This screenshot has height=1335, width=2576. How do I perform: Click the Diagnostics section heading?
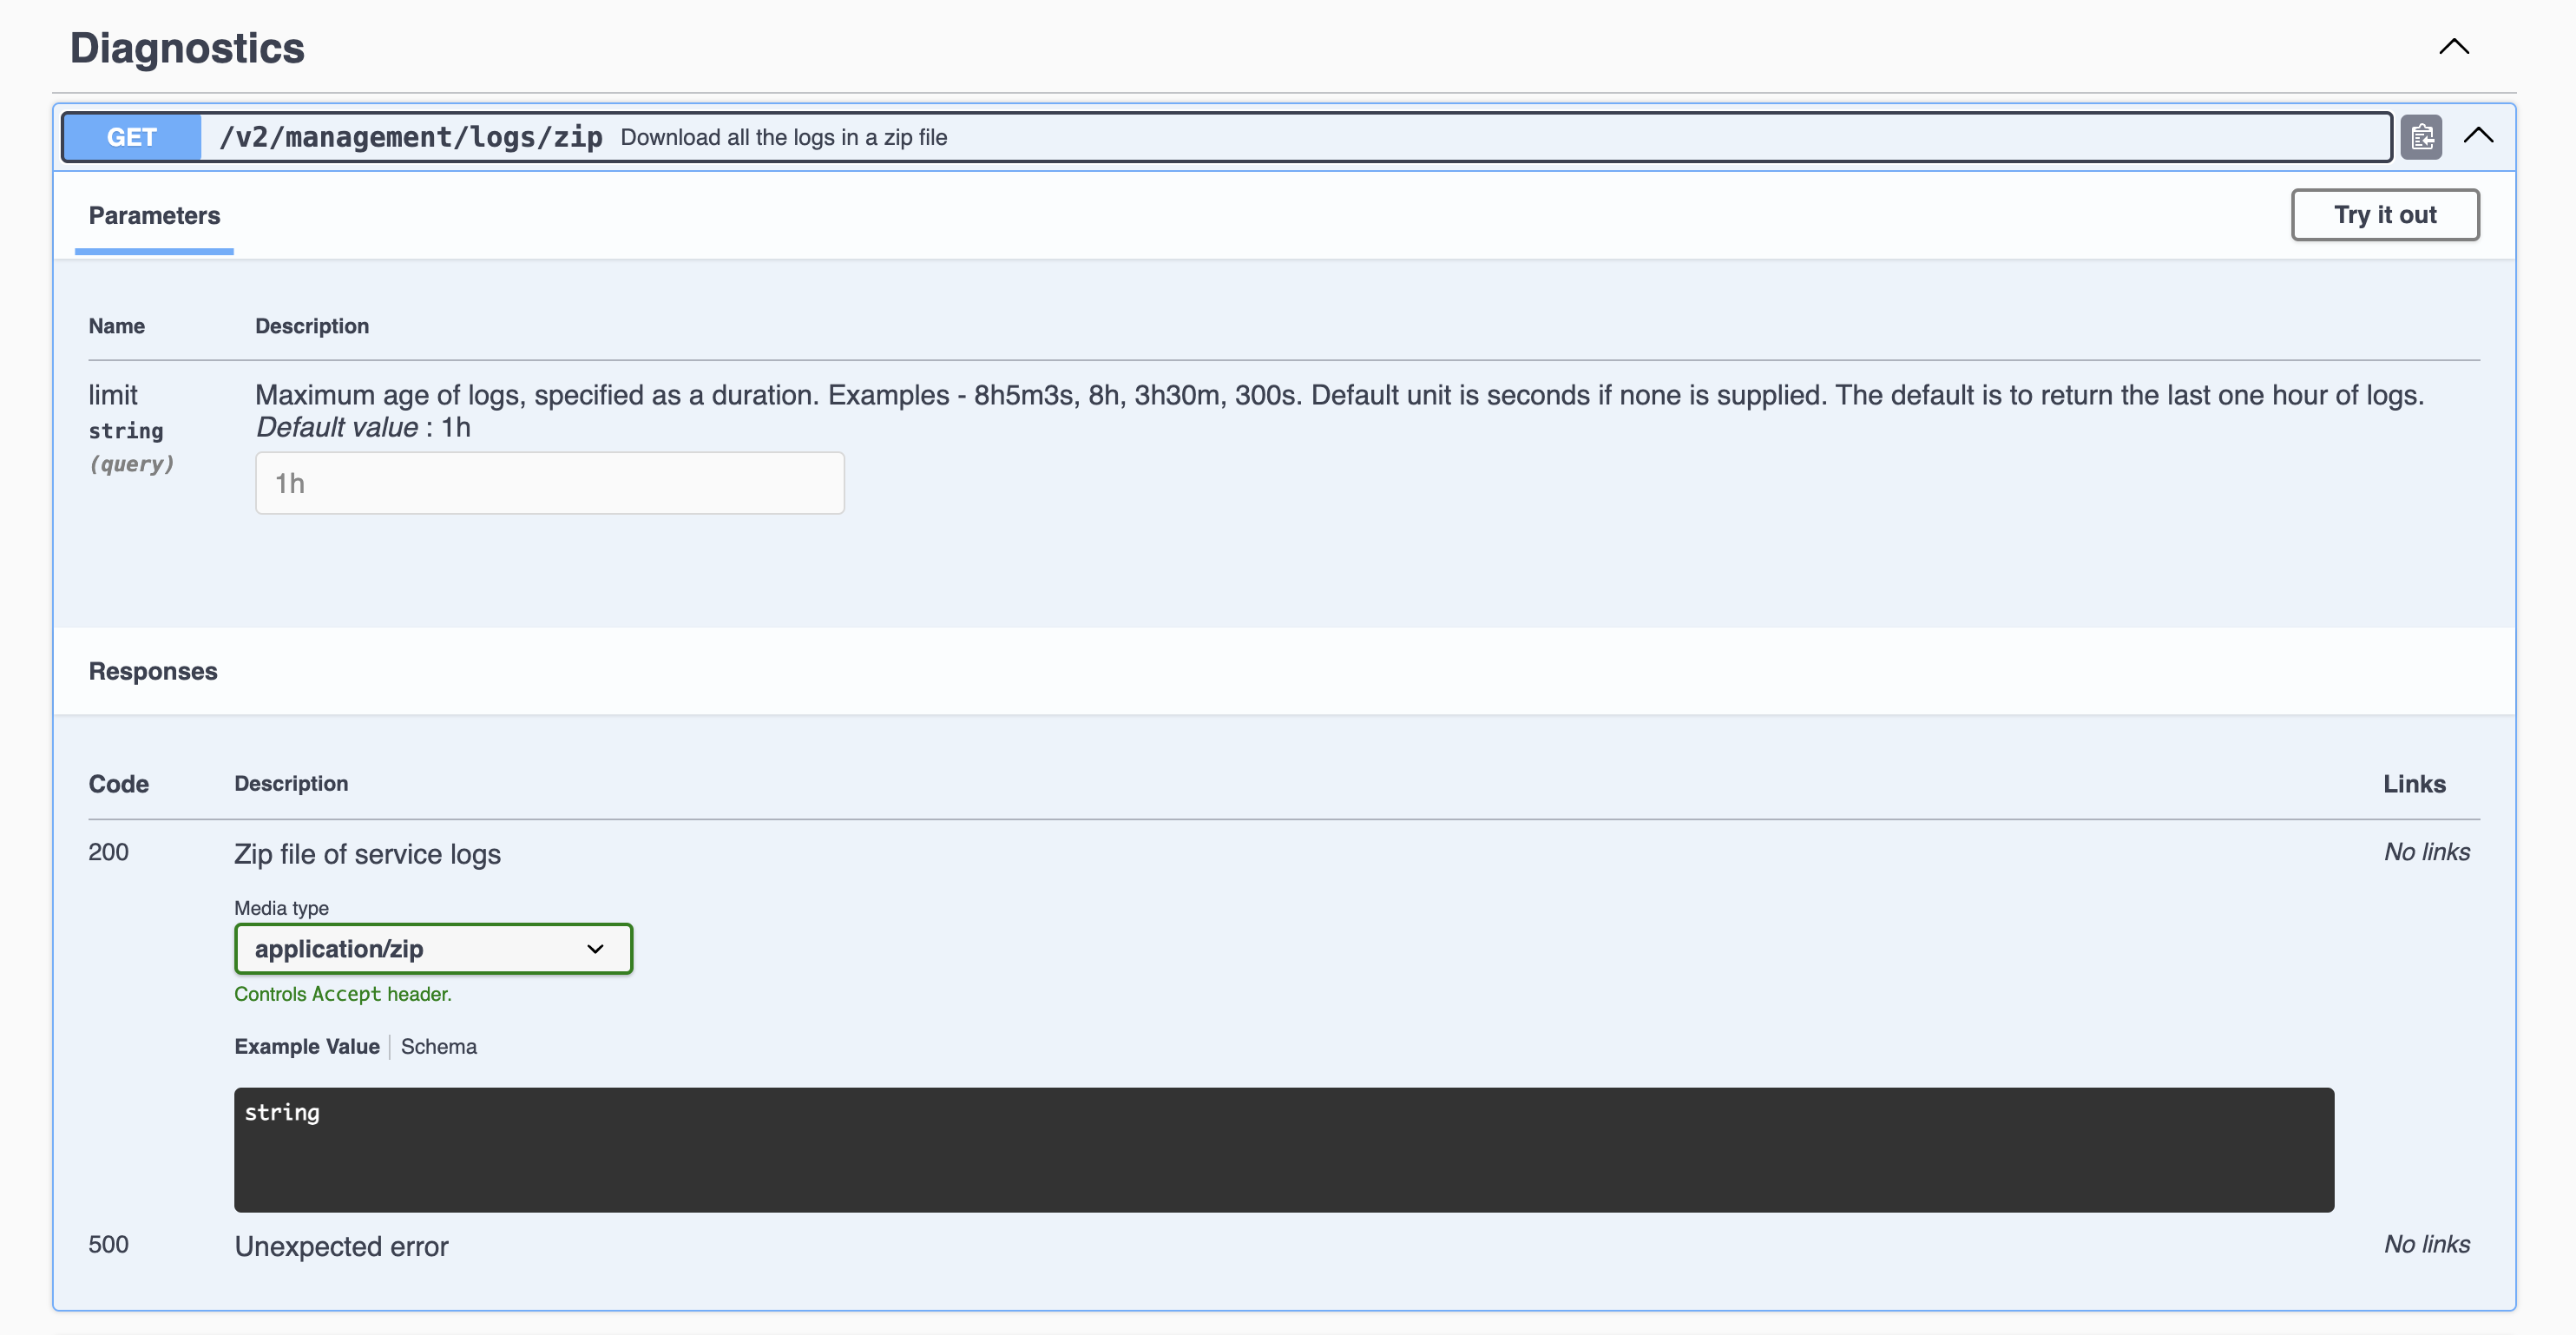pyautogui.click(x=186, y=46)
